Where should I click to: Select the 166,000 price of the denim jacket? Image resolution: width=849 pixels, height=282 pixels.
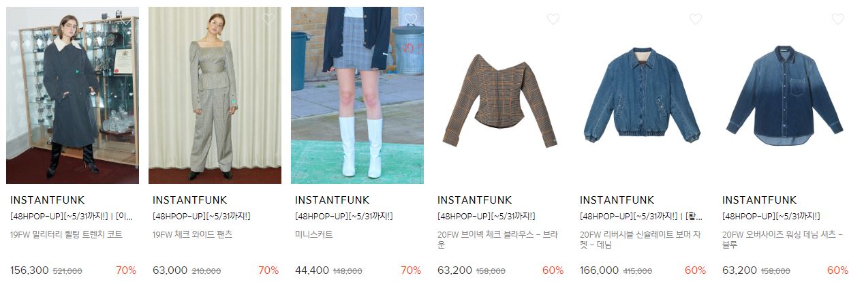599,270
